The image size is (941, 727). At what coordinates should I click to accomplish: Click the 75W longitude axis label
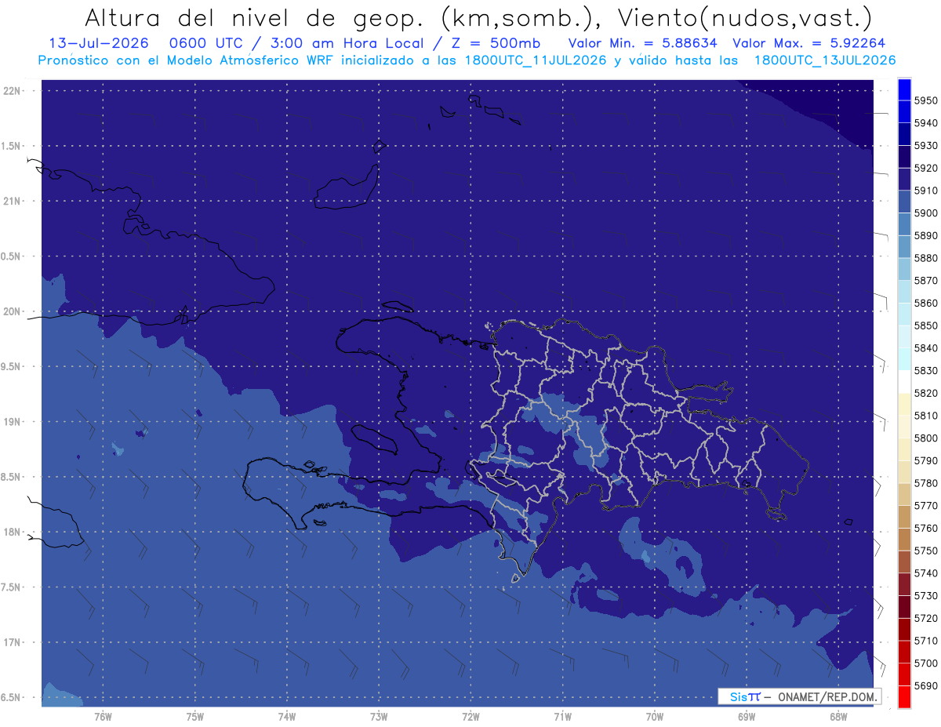point(195,716)
